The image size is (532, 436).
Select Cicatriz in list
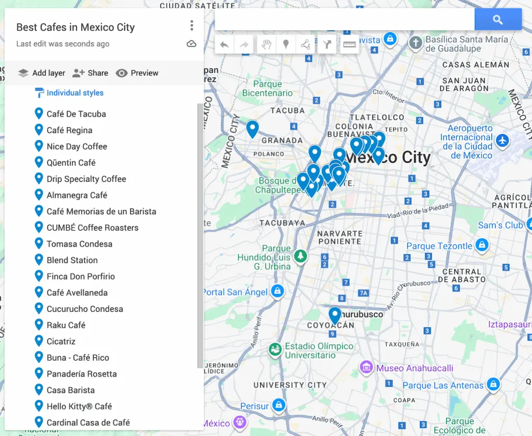click(61, 341)
